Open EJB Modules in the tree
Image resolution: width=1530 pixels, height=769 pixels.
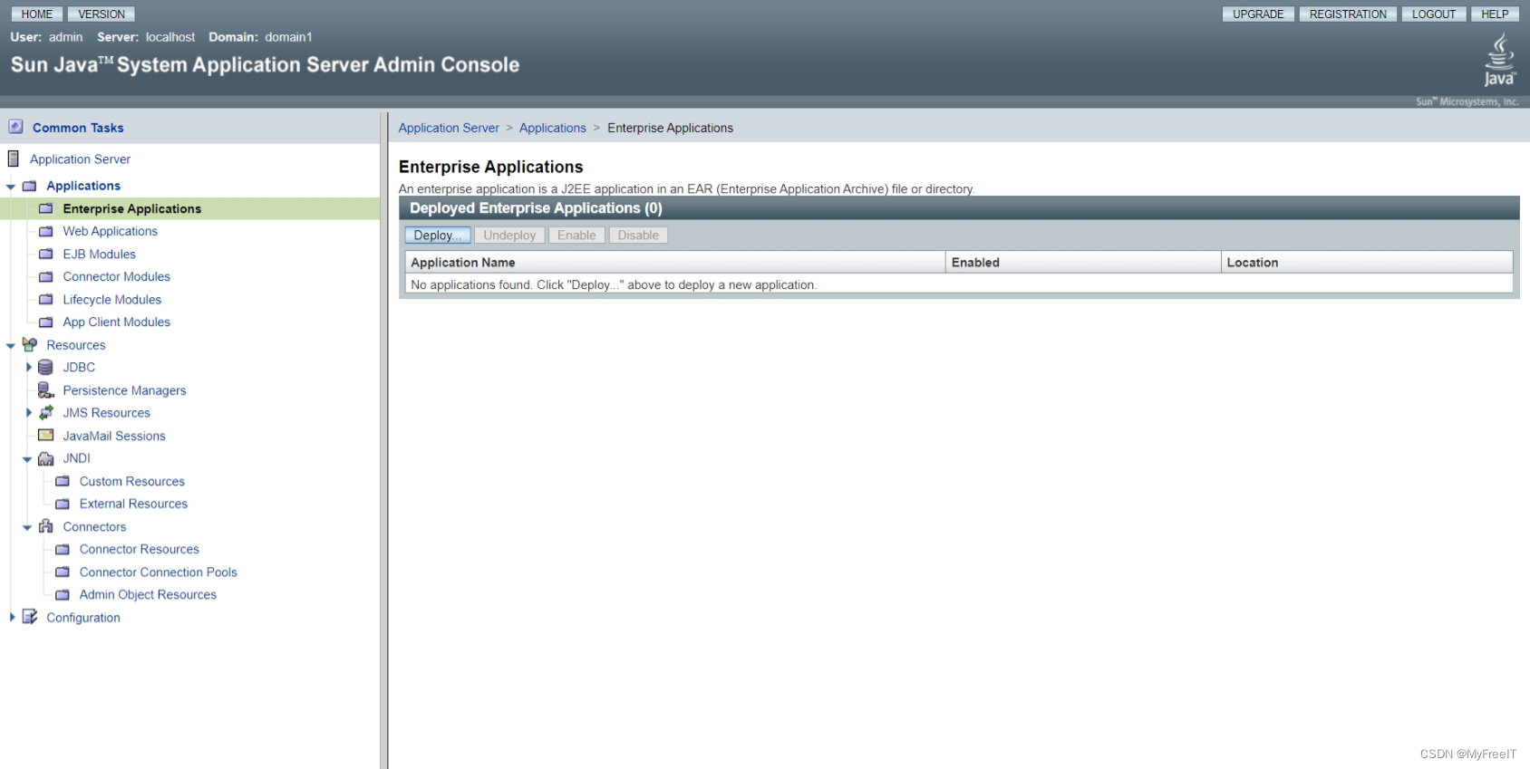(x=100, y=255)
